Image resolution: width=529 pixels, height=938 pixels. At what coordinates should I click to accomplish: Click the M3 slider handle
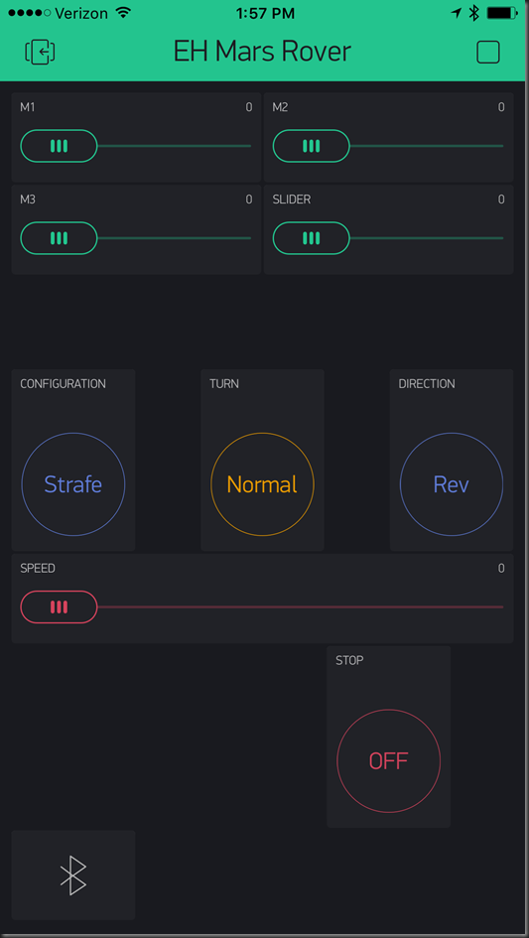click(x=59, y=238)
